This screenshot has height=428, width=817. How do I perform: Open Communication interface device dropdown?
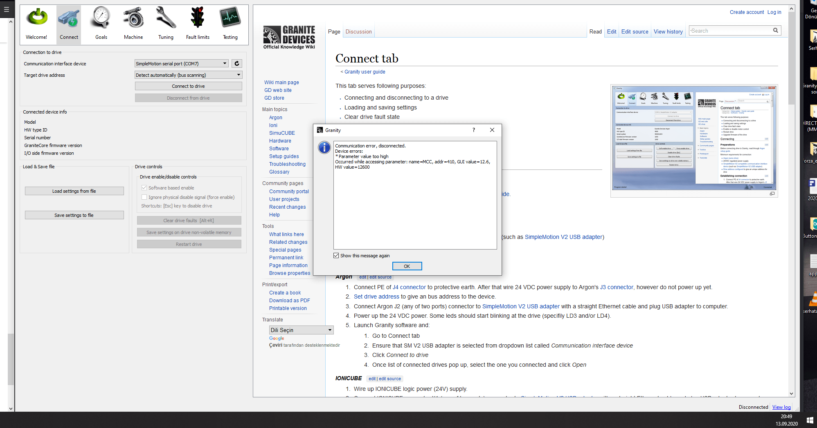(x=181, y=63)
